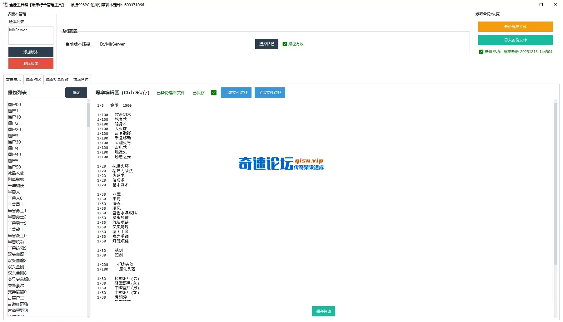Select 僵尸00 in the monster list
Image resolution: width=563 pixels, height=322 pixels.
pos(14,104)
